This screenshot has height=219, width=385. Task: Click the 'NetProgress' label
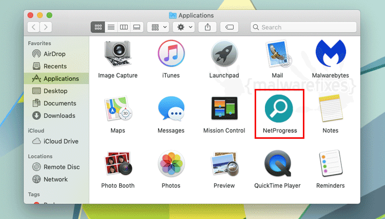coord(280,131)
